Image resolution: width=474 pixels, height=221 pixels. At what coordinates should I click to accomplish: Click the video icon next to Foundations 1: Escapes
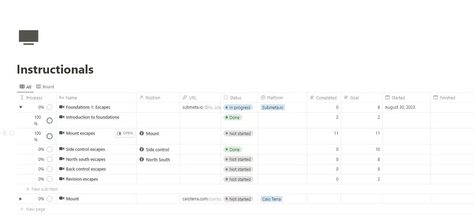tap(62, 107)
